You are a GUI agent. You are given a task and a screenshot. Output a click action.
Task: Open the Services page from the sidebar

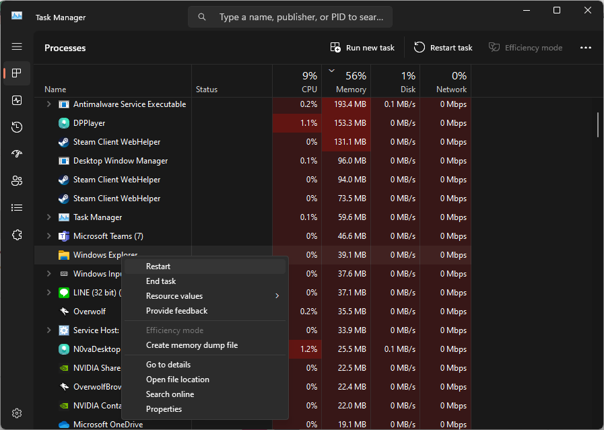[x=17, y=235]
